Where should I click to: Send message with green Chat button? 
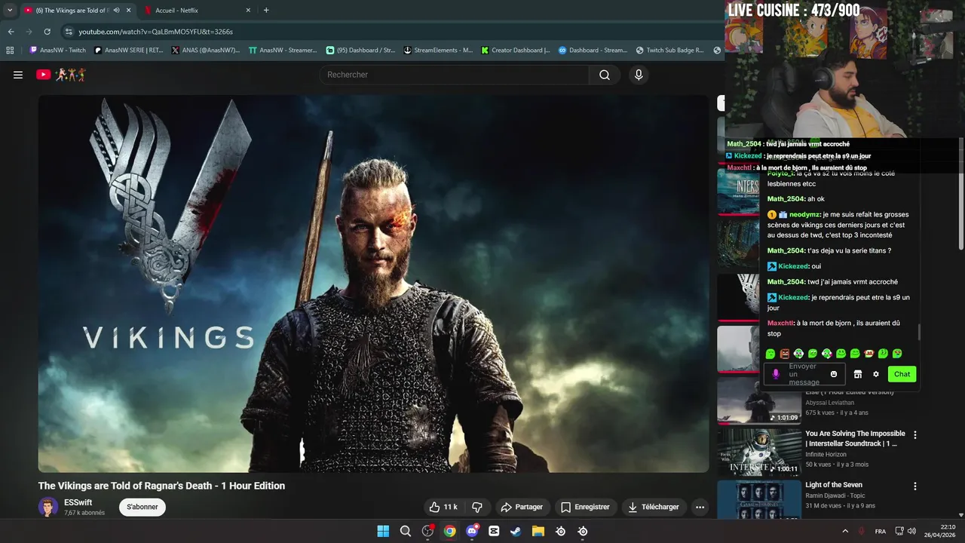click(x=902, y=374)
